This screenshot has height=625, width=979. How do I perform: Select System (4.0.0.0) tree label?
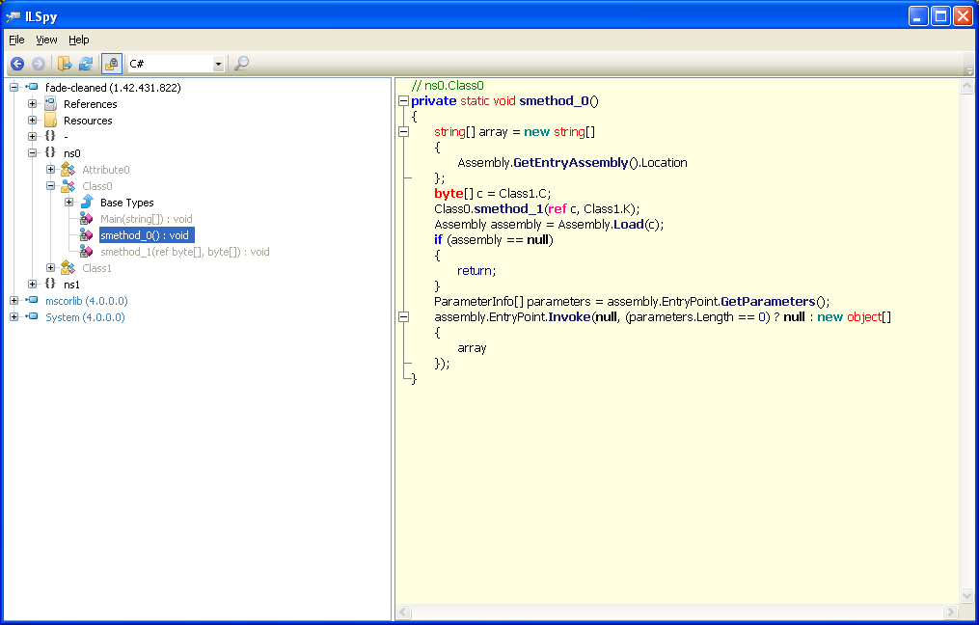(x=85, y=317)
